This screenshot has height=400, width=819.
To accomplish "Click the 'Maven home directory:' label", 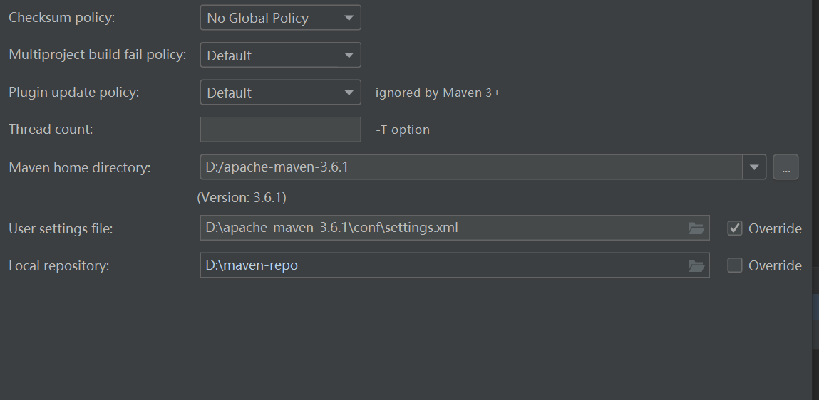I will [80, 168].
